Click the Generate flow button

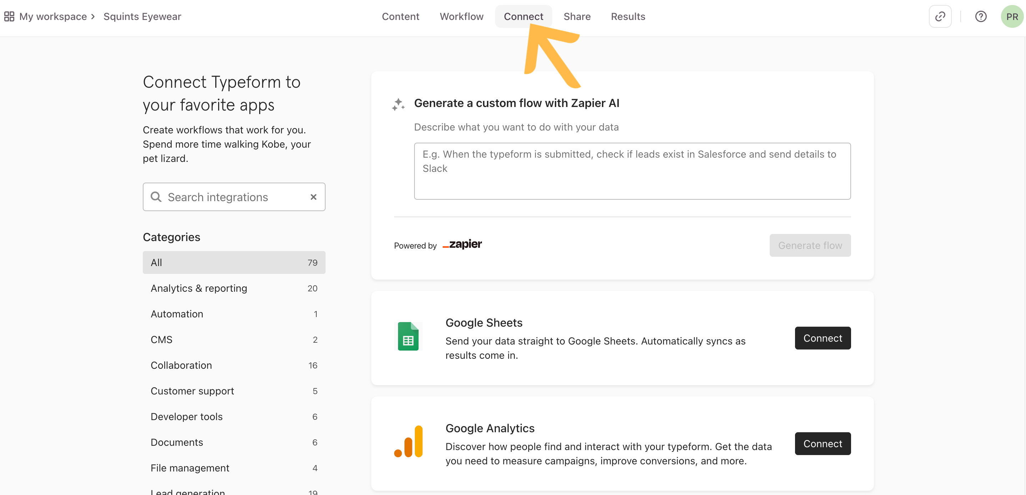pyautogui.click(x=810, y=245)
